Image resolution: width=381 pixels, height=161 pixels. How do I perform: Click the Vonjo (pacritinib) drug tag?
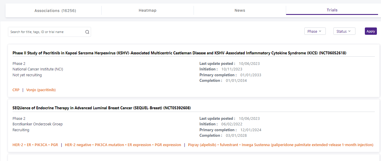click(41, 90)
